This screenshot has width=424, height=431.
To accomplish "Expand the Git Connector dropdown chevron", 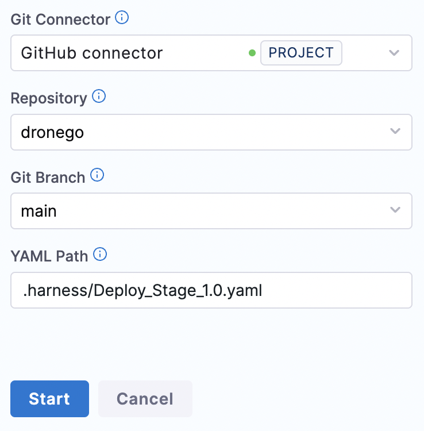I will pos(394,53).
